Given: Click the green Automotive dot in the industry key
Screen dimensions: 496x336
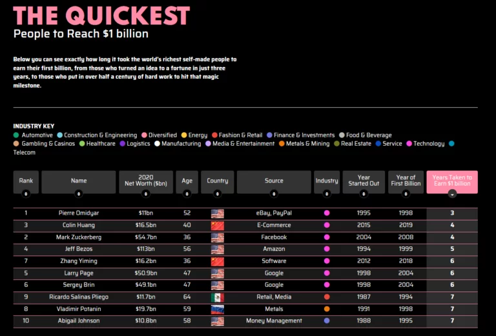Looking at the screenshot, I should point(16,135).
